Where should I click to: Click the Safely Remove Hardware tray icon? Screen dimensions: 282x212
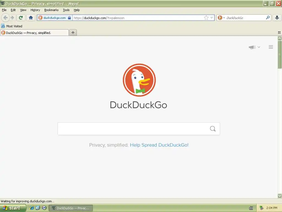pyautogui.click(x=261, y=208)
